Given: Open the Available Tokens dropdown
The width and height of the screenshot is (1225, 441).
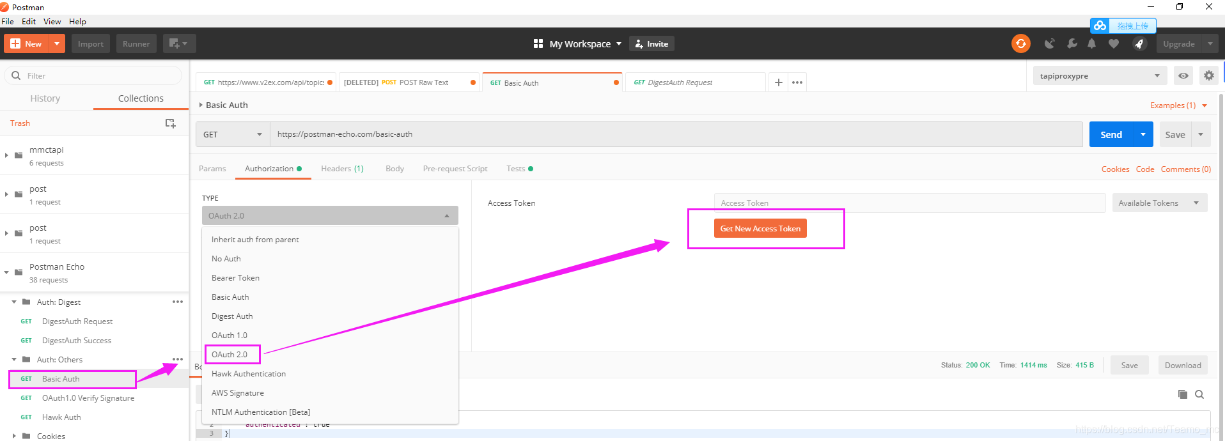Looking at the screenshot, I should pos(1160,203).
